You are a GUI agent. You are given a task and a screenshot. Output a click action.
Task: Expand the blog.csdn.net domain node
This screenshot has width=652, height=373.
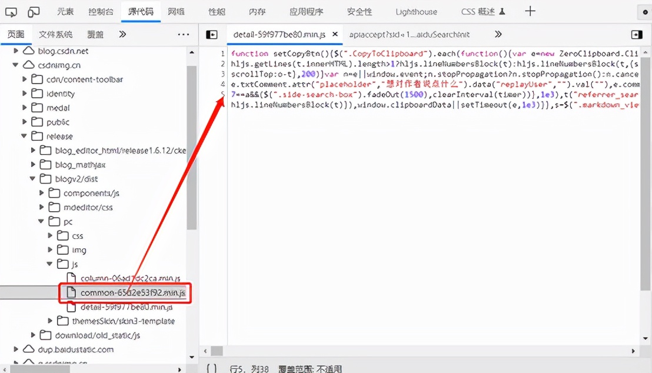tap(16, 51)
